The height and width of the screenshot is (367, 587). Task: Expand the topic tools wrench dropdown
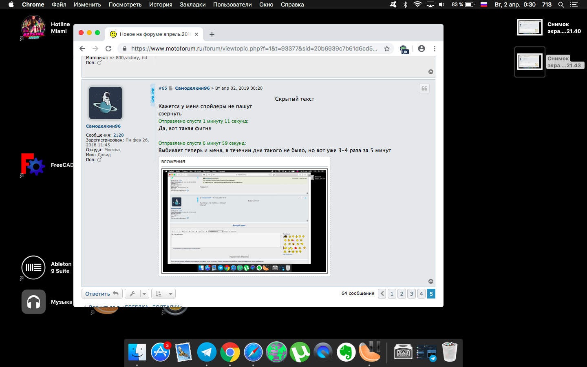tap(137, 294)
